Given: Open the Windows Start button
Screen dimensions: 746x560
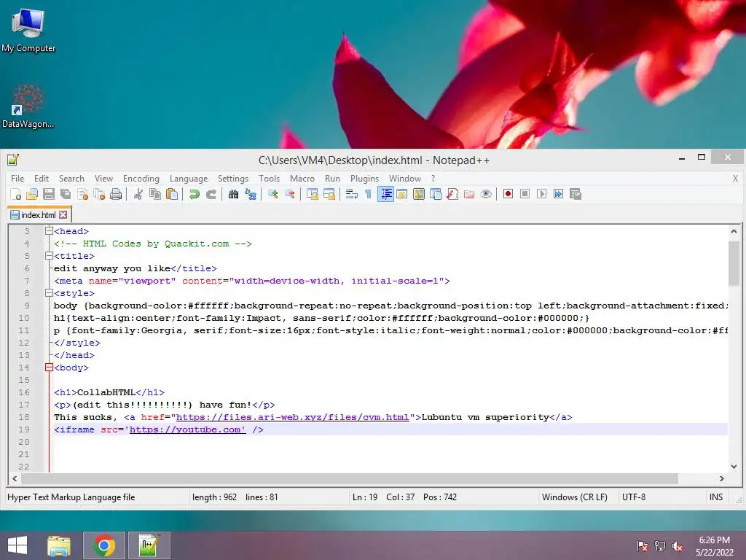Looking at the screenshot, I should click(x=17, y=545).
